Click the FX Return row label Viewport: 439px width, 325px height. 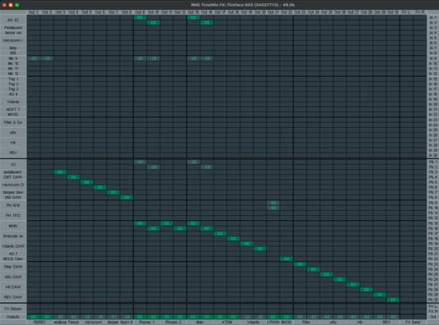(13, 309)
